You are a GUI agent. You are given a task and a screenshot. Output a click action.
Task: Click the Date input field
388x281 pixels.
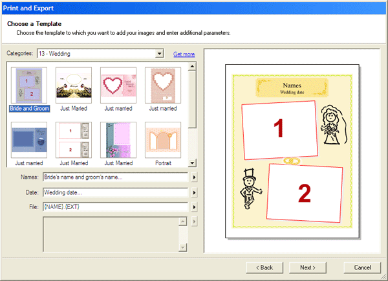click(x=115, y=192)
